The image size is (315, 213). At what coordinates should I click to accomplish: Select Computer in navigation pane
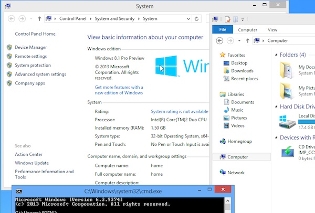[x=242, y=157]
